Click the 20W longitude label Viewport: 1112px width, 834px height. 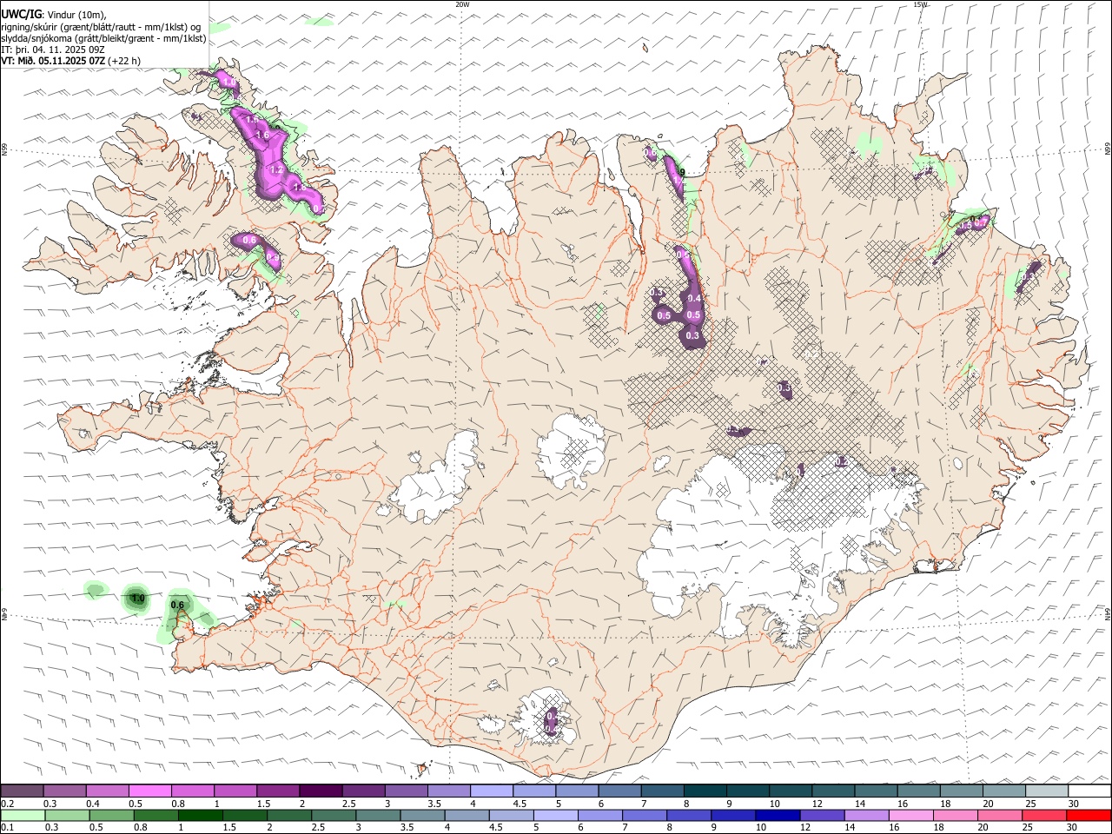pos(462,4)
